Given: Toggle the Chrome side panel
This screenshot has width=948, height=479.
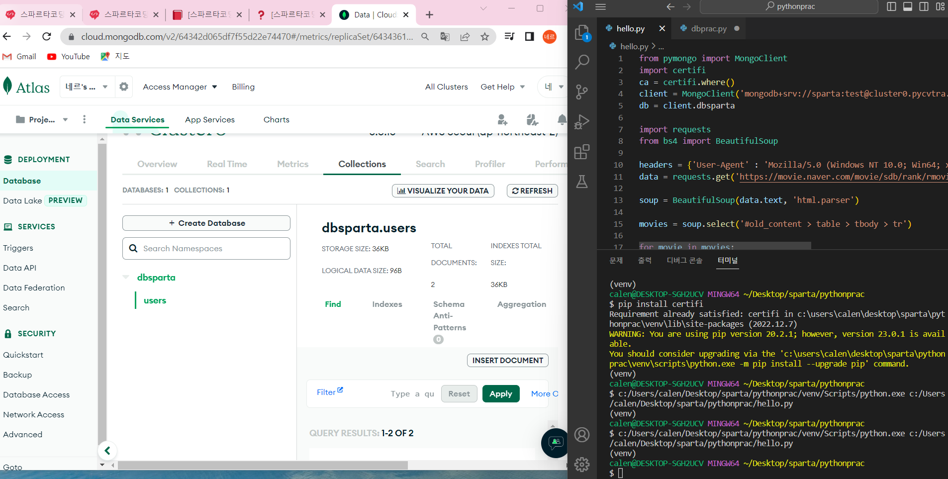Looking at the screenshot, I should coord(529,36).
